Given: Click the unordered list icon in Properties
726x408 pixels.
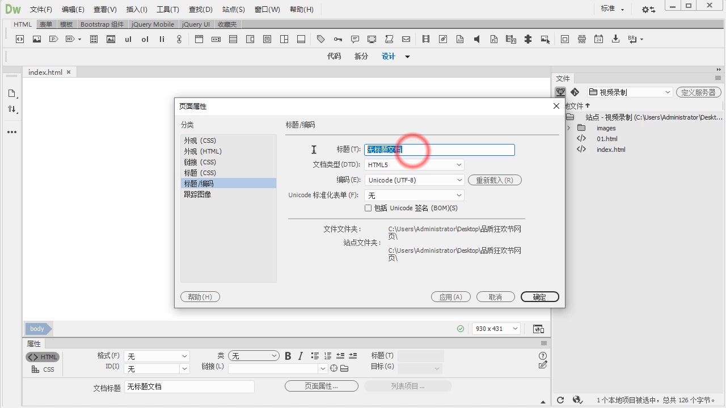Looking at the screenshot, I should [x=315, y=356].
